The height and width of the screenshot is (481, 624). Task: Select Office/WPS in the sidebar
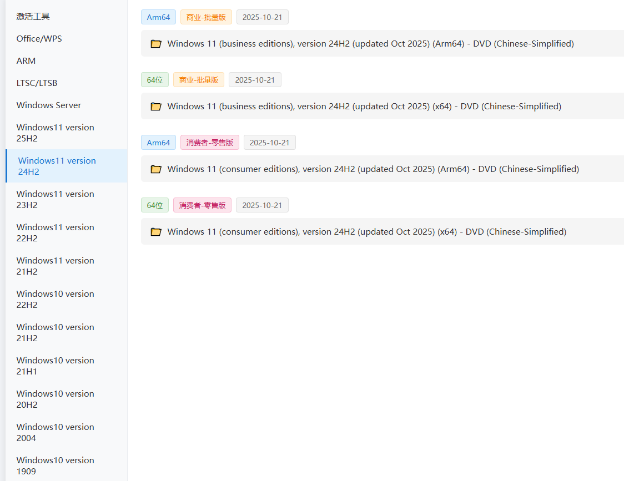pos(39,39)
